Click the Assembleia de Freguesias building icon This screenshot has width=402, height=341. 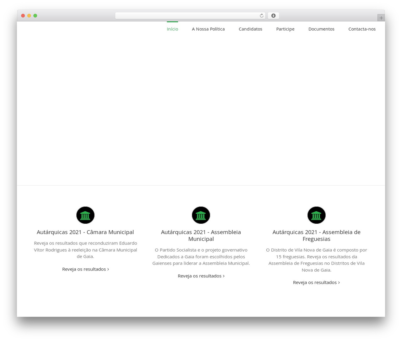pyautogui.click(x=317, y=215)
